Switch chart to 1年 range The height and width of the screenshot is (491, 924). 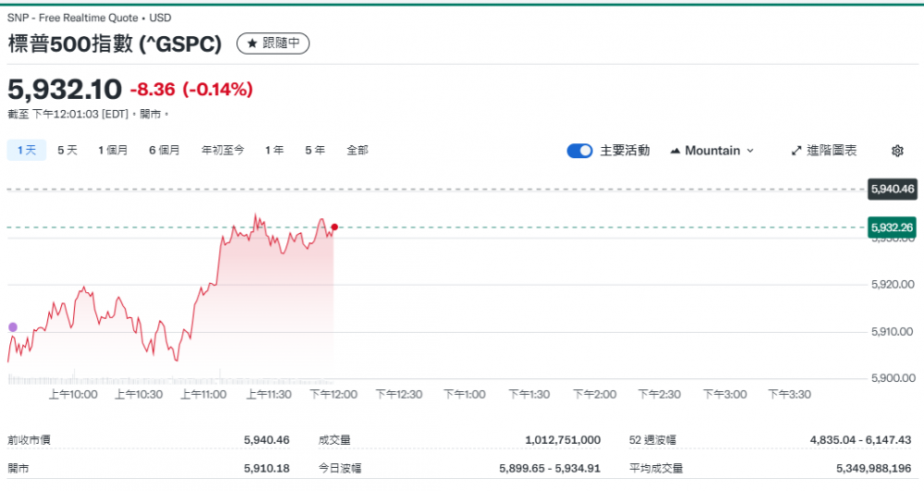[x=274, y=150]
